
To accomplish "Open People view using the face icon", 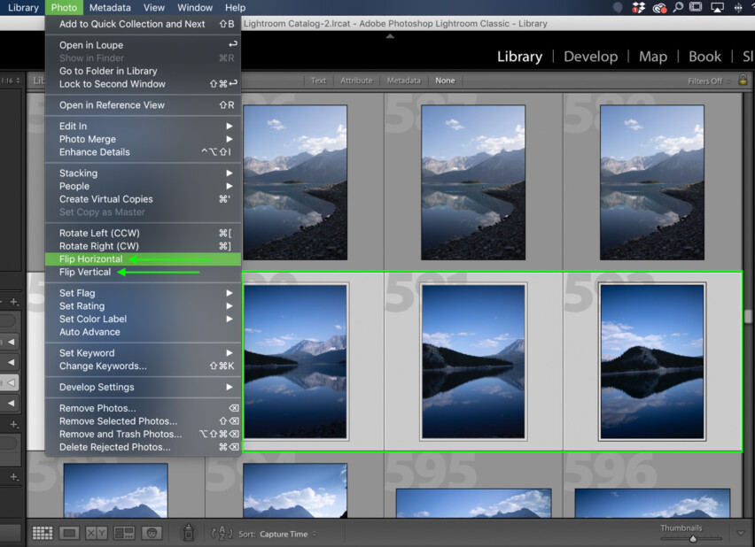I will click(x=151, y=533).
